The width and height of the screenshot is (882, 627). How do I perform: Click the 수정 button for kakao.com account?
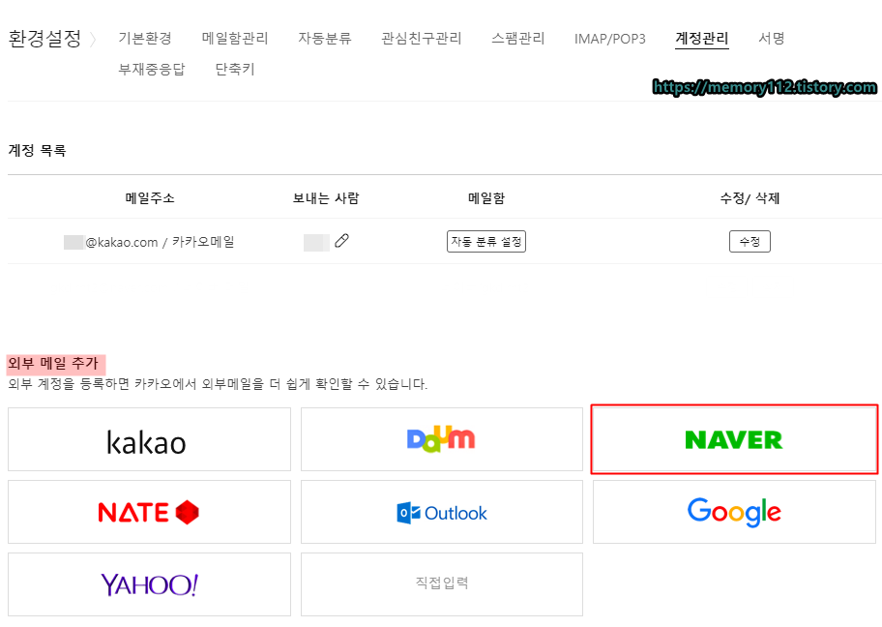(x=750, y=242)
